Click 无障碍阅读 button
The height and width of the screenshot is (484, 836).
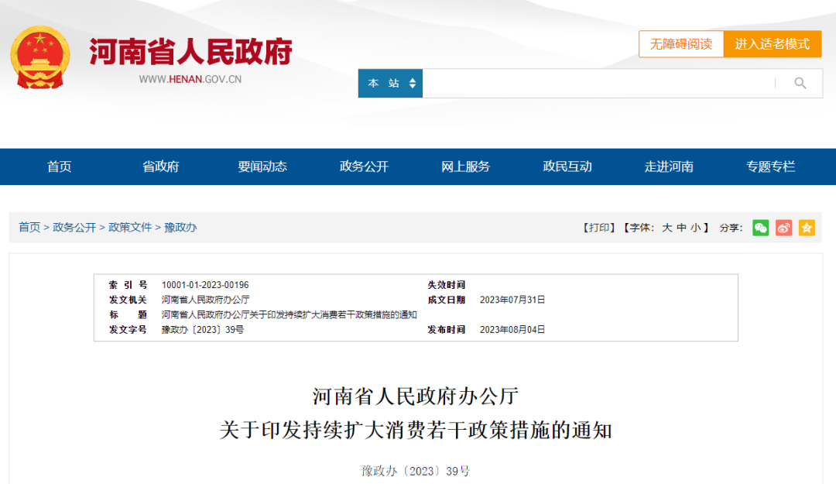pos(681,44)
